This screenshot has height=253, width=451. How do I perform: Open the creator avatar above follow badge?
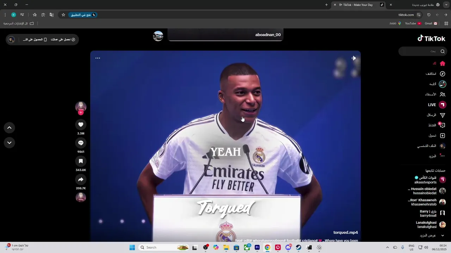coord(81,106)
